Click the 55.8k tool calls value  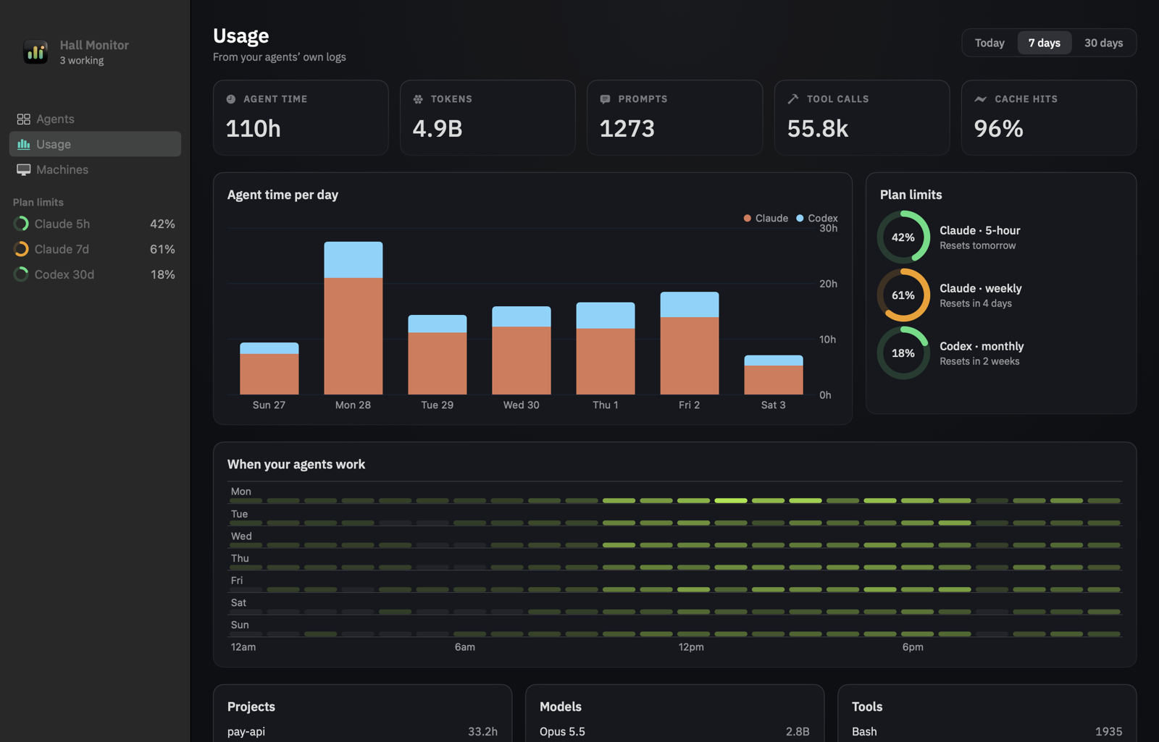[818, 129]
